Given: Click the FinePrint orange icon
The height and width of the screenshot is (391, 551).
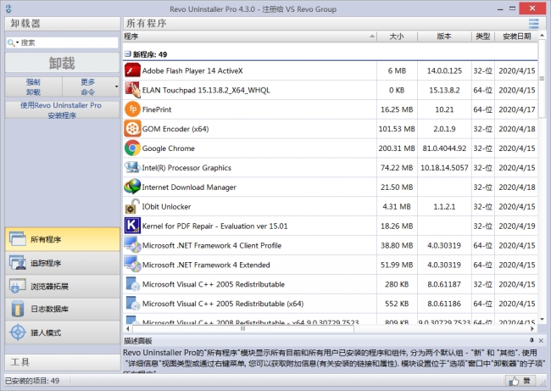Looking at the screenshot, I should (132, 109).
